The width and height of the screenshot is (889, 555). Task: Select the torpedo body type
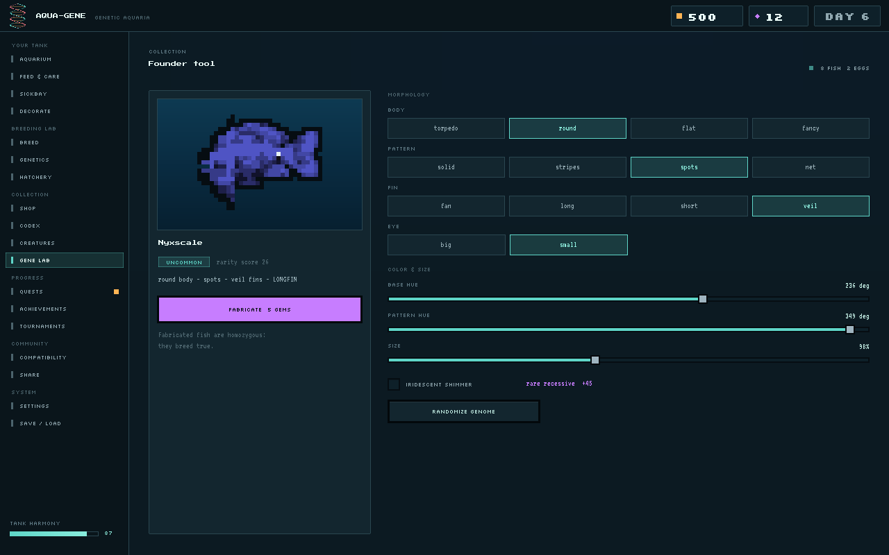[x=446, y=128]
